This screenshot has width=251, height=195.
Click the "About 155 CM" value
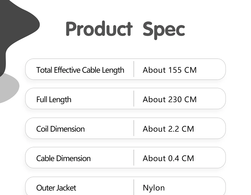[x=169, y=70]
